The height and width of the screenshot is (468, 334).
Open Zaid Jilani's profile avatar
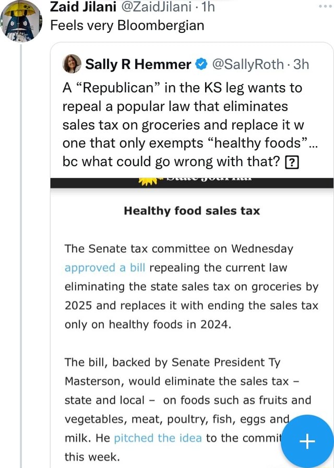[x=21, y=21]
